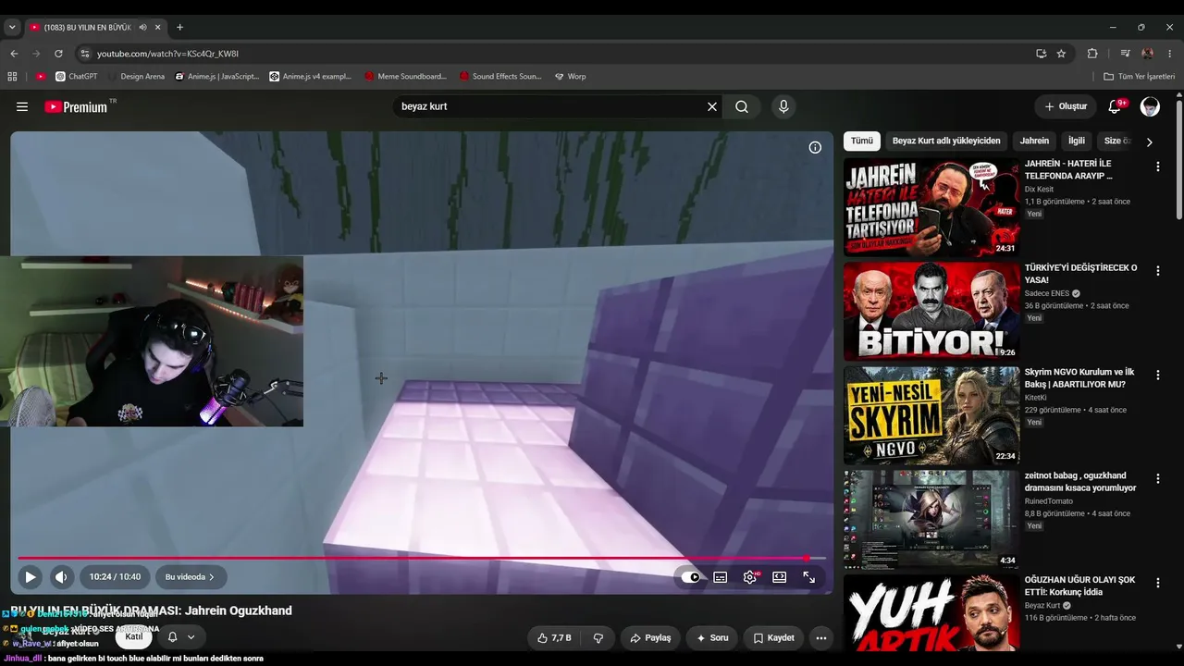Switch to theater mode

click(x=780, y=577)
